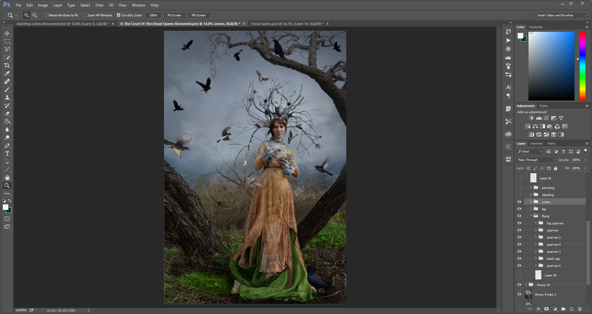This screenshot has width=592, height=314.
Task: Select the Hand tool
Action: [x=7, y=177]
